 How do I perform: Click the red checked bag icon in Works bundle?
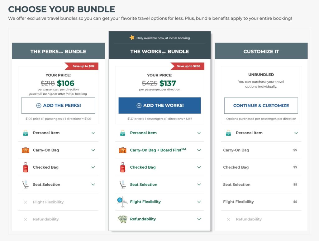tap(122, 167)
